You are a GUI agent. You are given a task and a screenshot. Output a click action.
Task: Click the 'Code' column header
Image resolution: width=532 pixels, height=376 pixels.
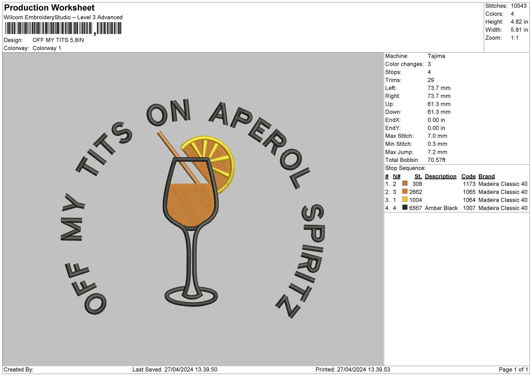(468, 176)
